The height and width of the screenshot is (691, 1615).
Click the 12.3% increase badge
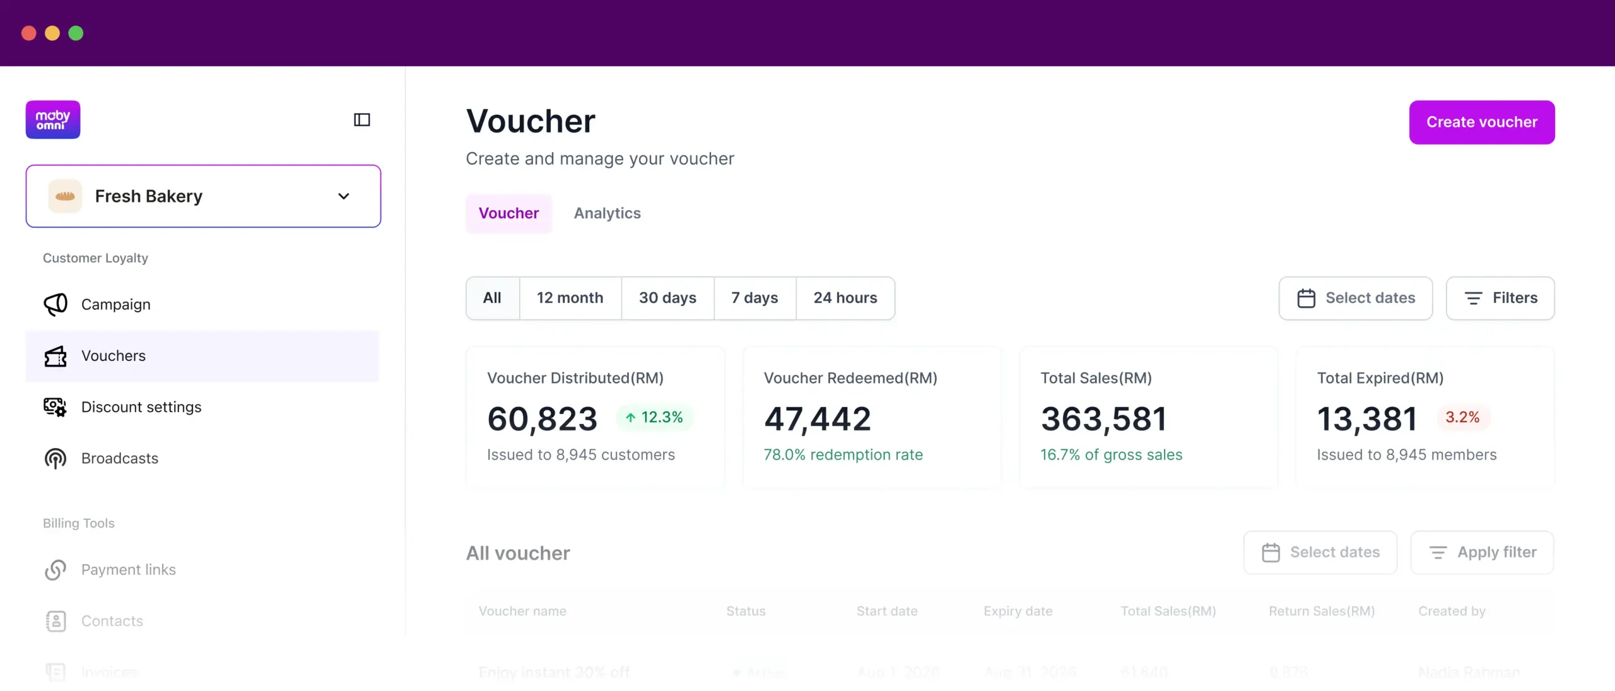(654, 417)
